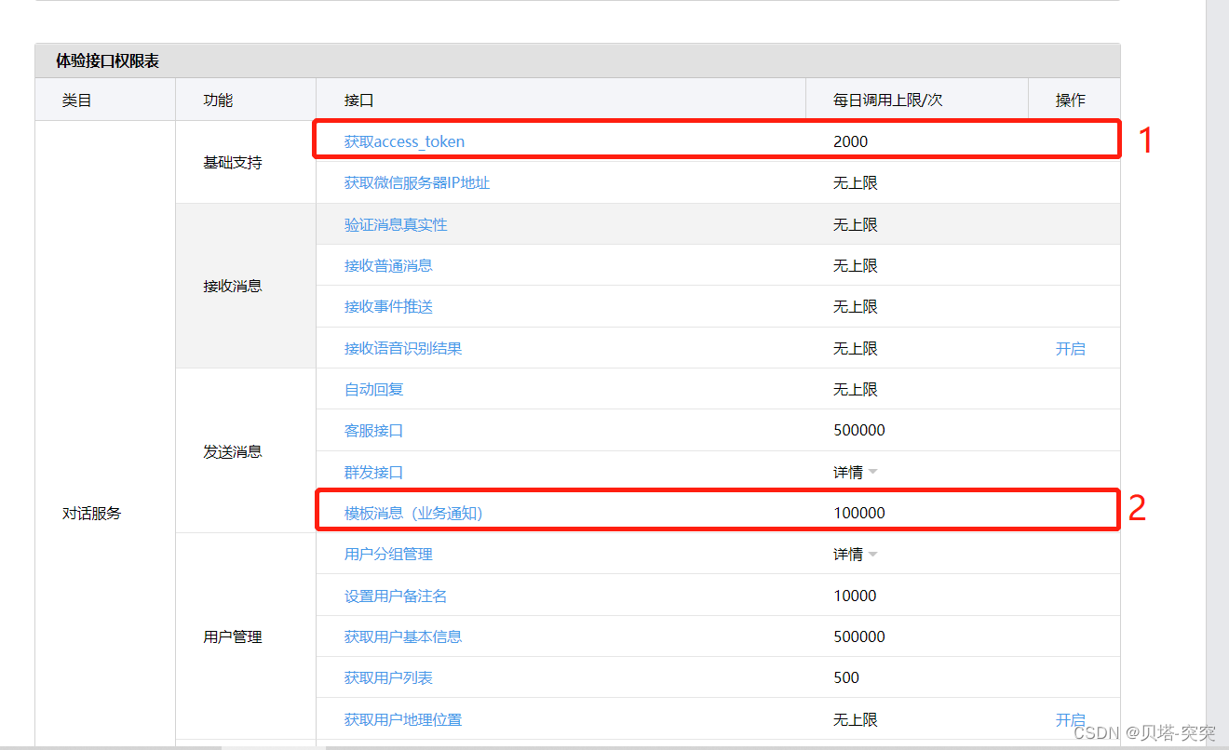Image resolution: width=1229 pixels, height=750 pixels.
Task: Open the 接收普通消息 link
Action: [388, 265]
